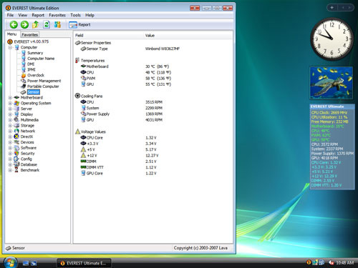Viewport: 358px width, 268px height.
Task: Click the Voltage Values warning icon
Action: (x=77, y=131)
